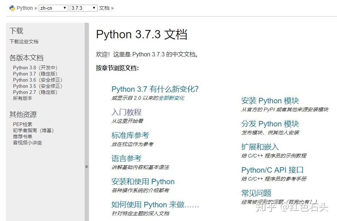337x221 pixels.
Task: Select Python 3.8 (开发中) docs
Action: (35, 68)
